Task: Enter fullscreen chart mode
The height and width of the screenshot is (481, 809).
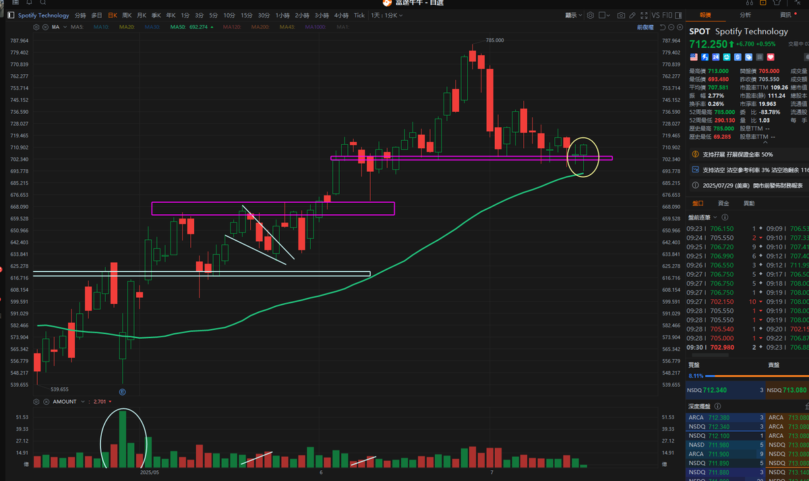Action: [x=644, y=15]
